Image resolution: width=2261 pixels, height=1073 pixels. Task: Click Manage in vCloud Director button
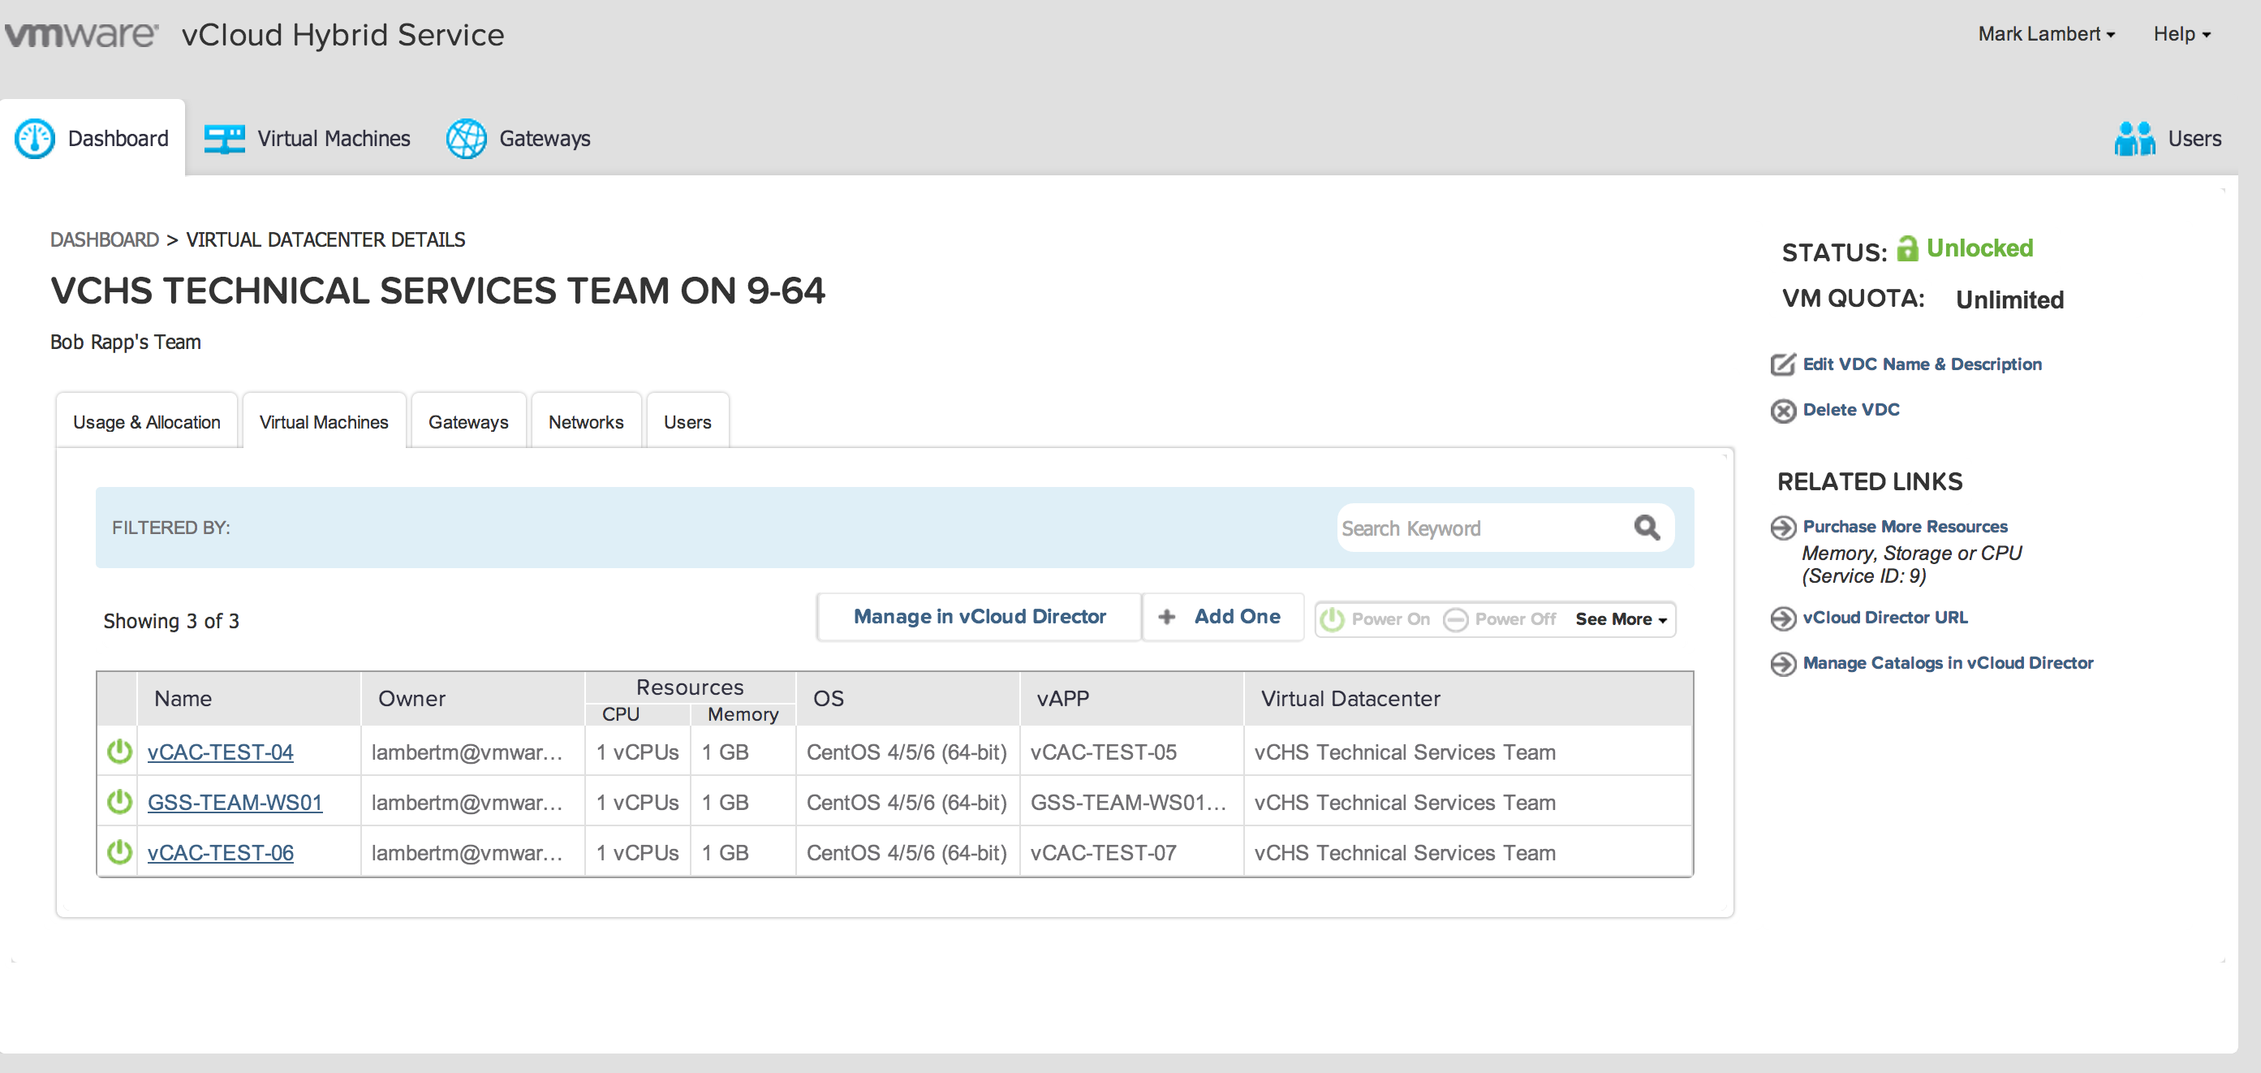(x=980, y=616)
